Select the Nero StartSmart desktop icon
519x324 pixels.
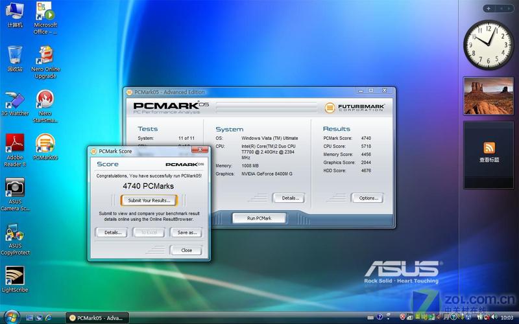click(x=45, y=106)
